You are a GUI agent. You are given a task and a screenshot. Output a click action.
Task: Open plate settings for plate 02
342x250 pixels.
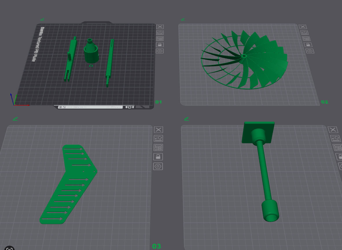pos(310,51)
